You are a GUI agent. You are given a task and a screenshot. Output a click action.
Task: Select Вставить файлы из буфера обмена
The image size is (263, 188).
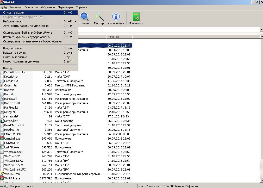click(x=39, y=37)
